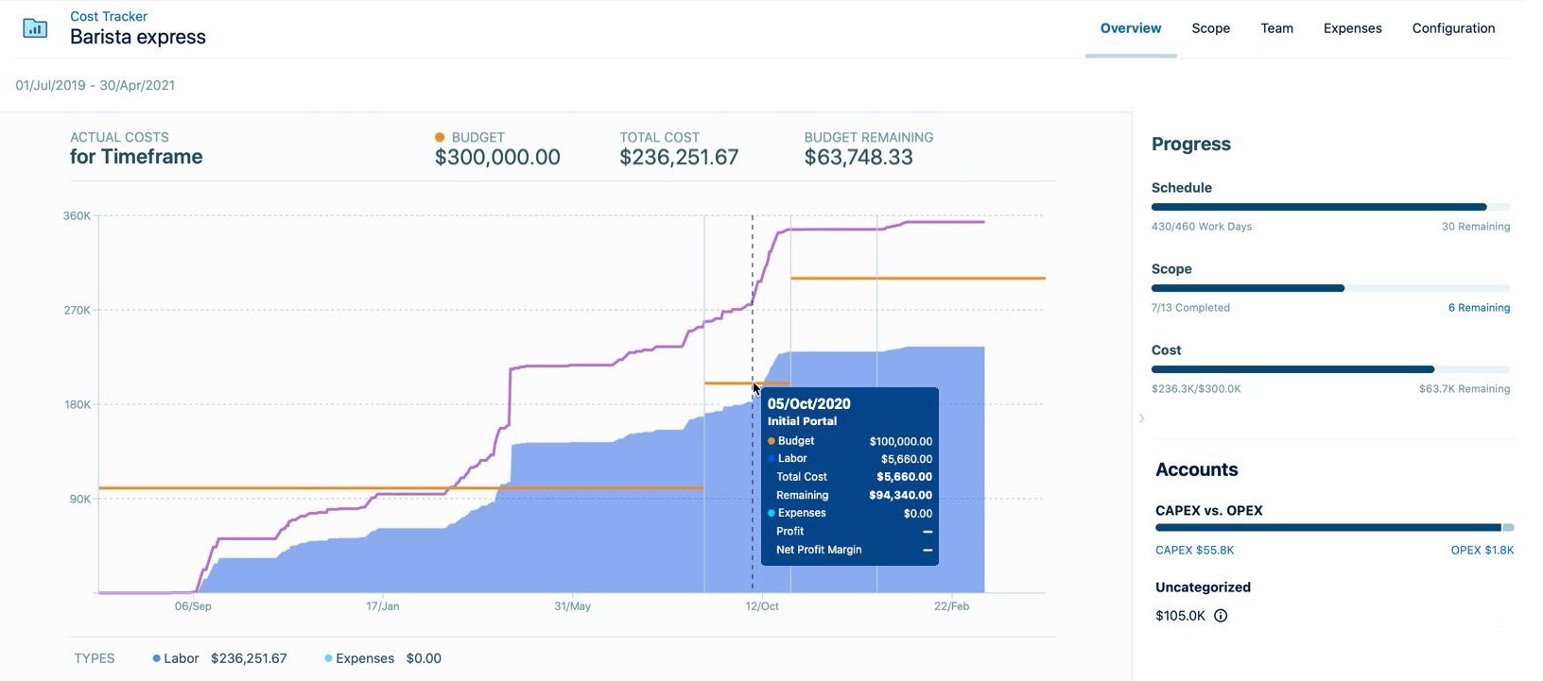Open the Overview tab

pos(1130,28)
